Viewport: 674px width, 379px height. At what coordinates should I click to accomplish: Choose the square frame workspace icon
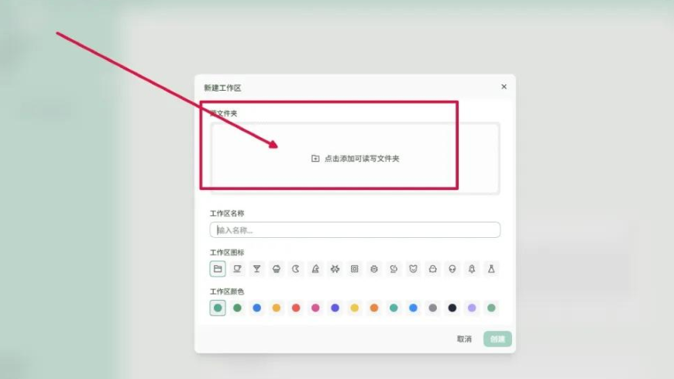[355, 269]
